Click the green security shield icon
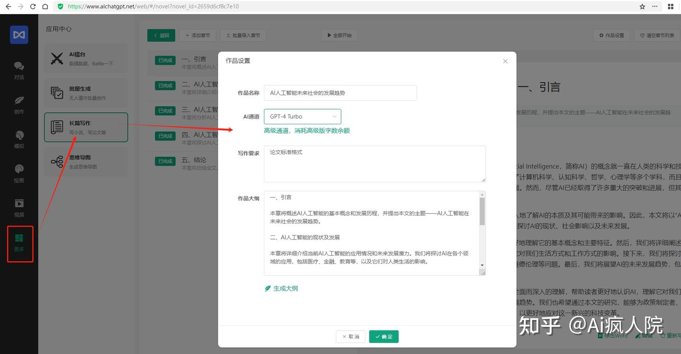 point(61,7)
